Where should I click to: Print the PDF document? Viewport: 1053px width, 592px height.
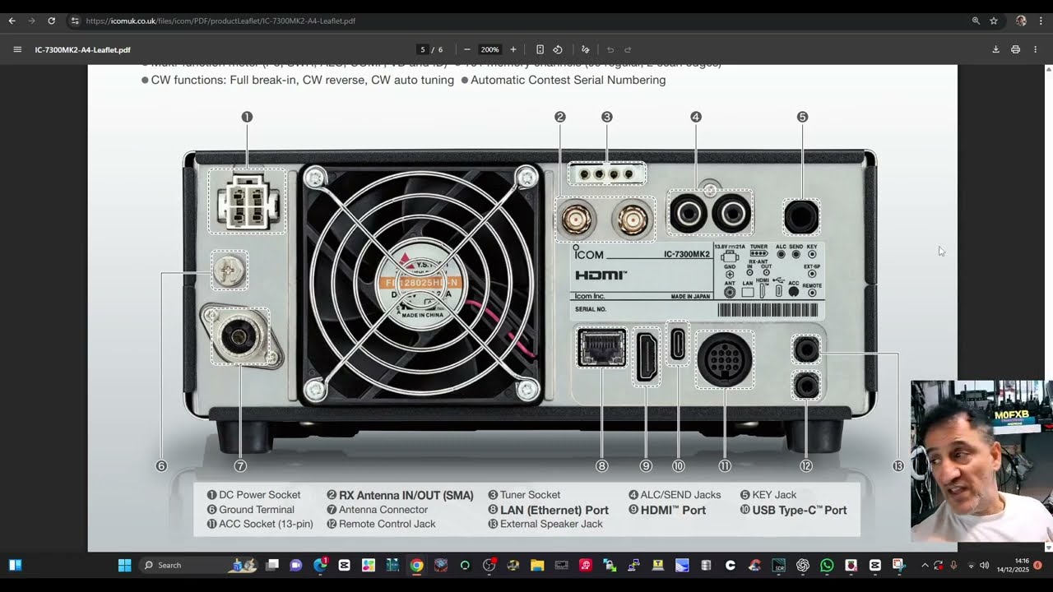pos(1015,49)
